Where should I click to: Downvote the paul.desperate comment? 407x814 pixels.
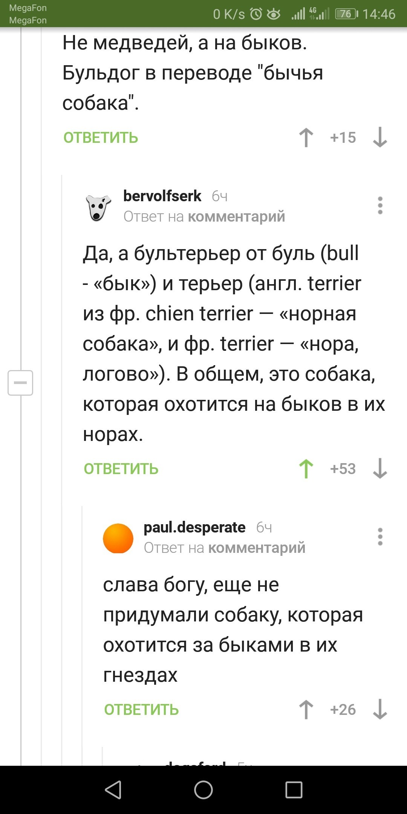[380, 710]
